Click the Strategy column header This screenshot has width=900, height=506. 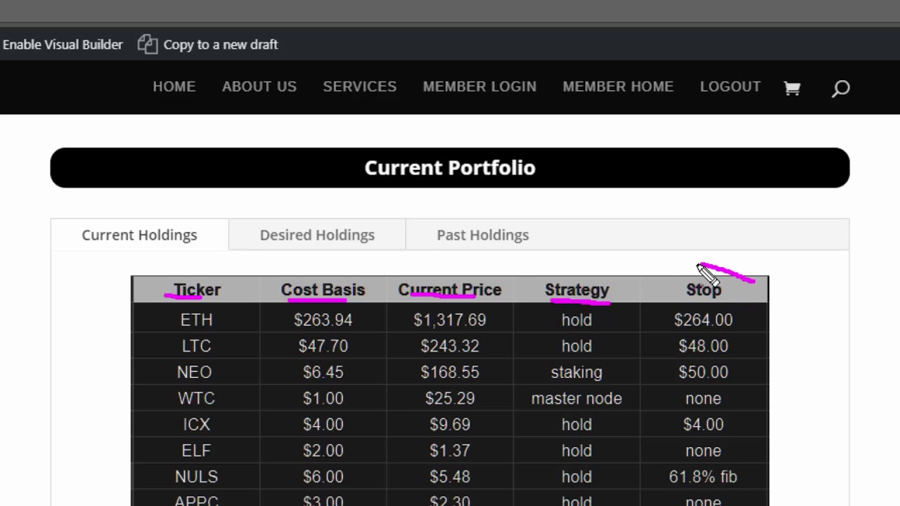[577, 290]
